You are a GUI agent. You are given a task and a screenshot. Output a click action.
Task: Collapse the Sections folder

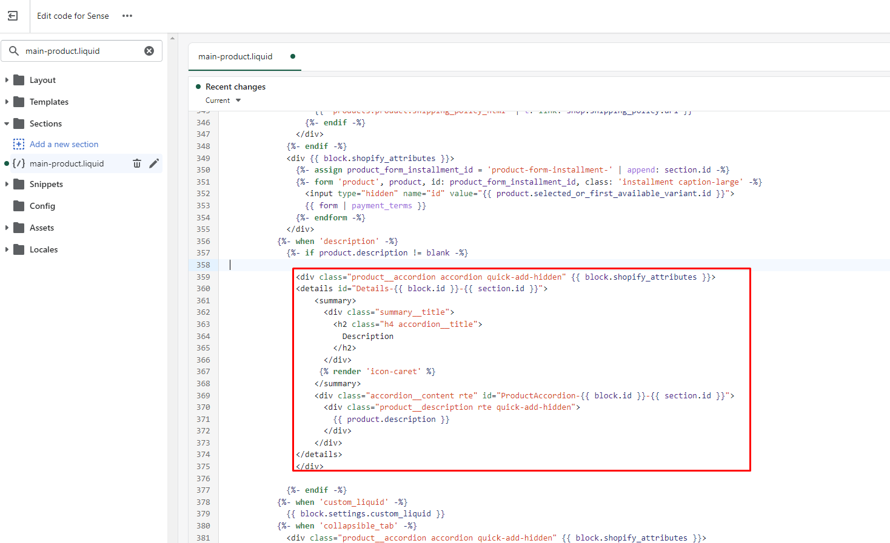tap(7, 123)
